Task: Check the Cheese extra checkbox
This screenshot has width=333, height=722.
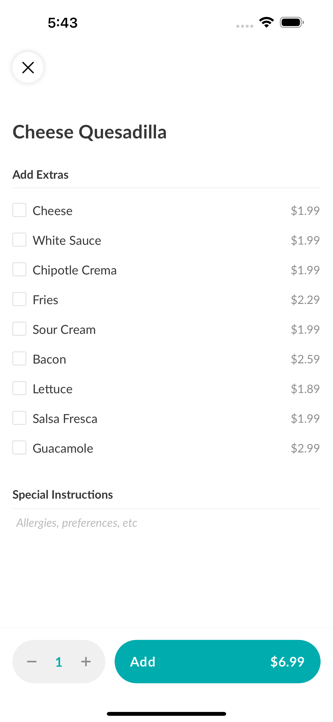Action: pyautogui.click(x=19, y=210)
